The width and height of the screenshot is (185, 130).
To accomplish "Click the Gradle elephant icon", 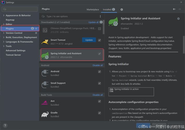I will tap(45, 114).
